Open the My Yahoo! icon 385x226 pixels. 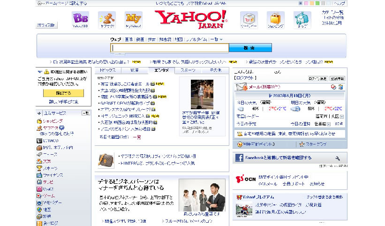tap(133, 20)
